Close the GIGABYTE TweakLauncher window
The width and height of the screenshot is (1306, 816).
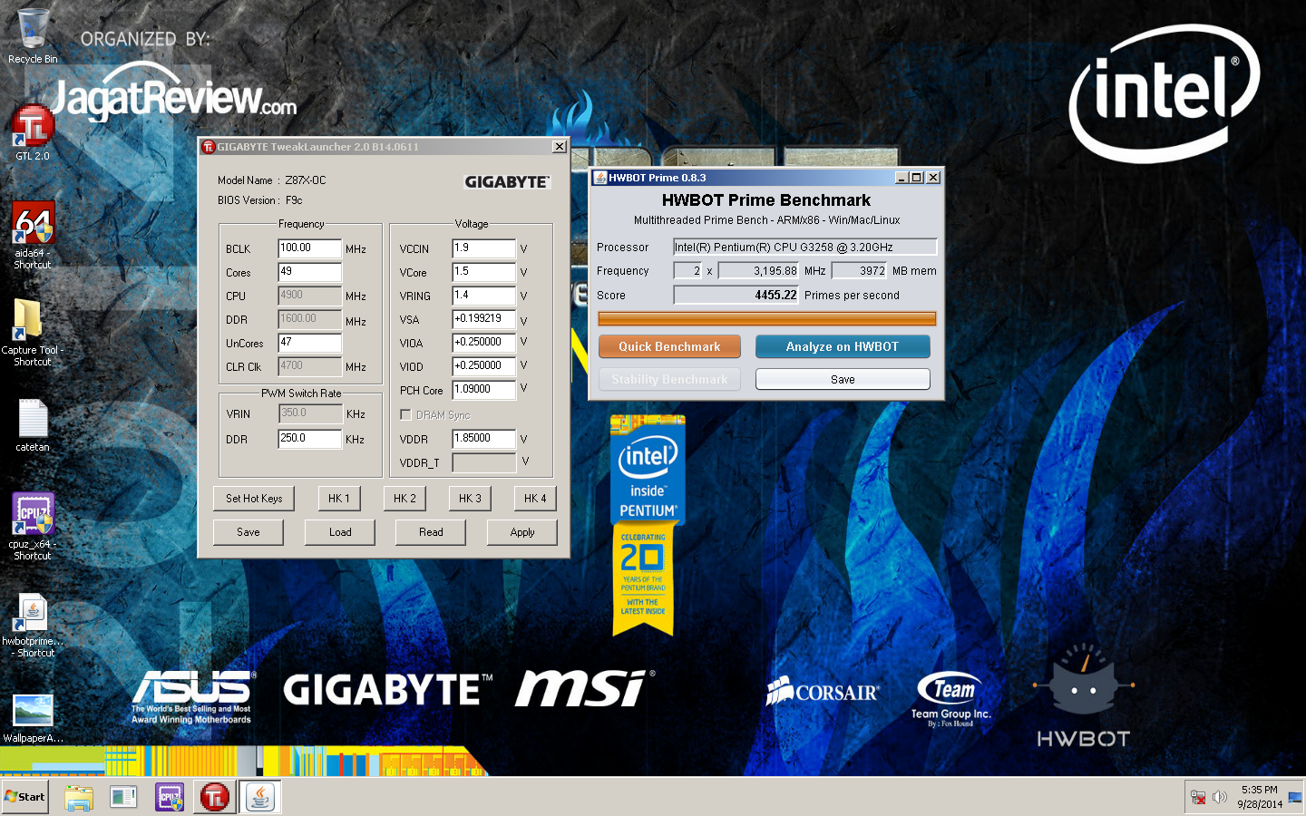click(x=560, y=147)
